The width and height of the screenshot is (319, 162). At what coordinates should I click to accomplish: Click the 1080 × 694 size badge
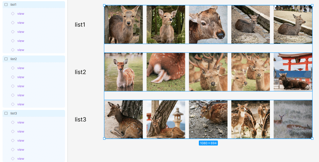tap(208, 143)
